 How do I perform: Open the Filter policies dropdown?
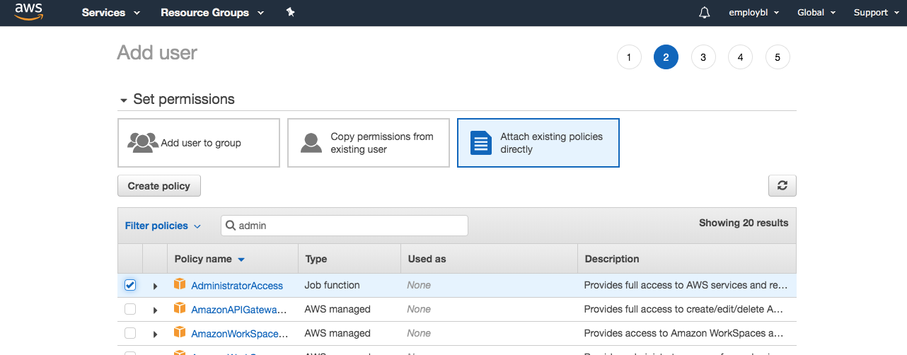pyautogui.click(x=163, y=226)
